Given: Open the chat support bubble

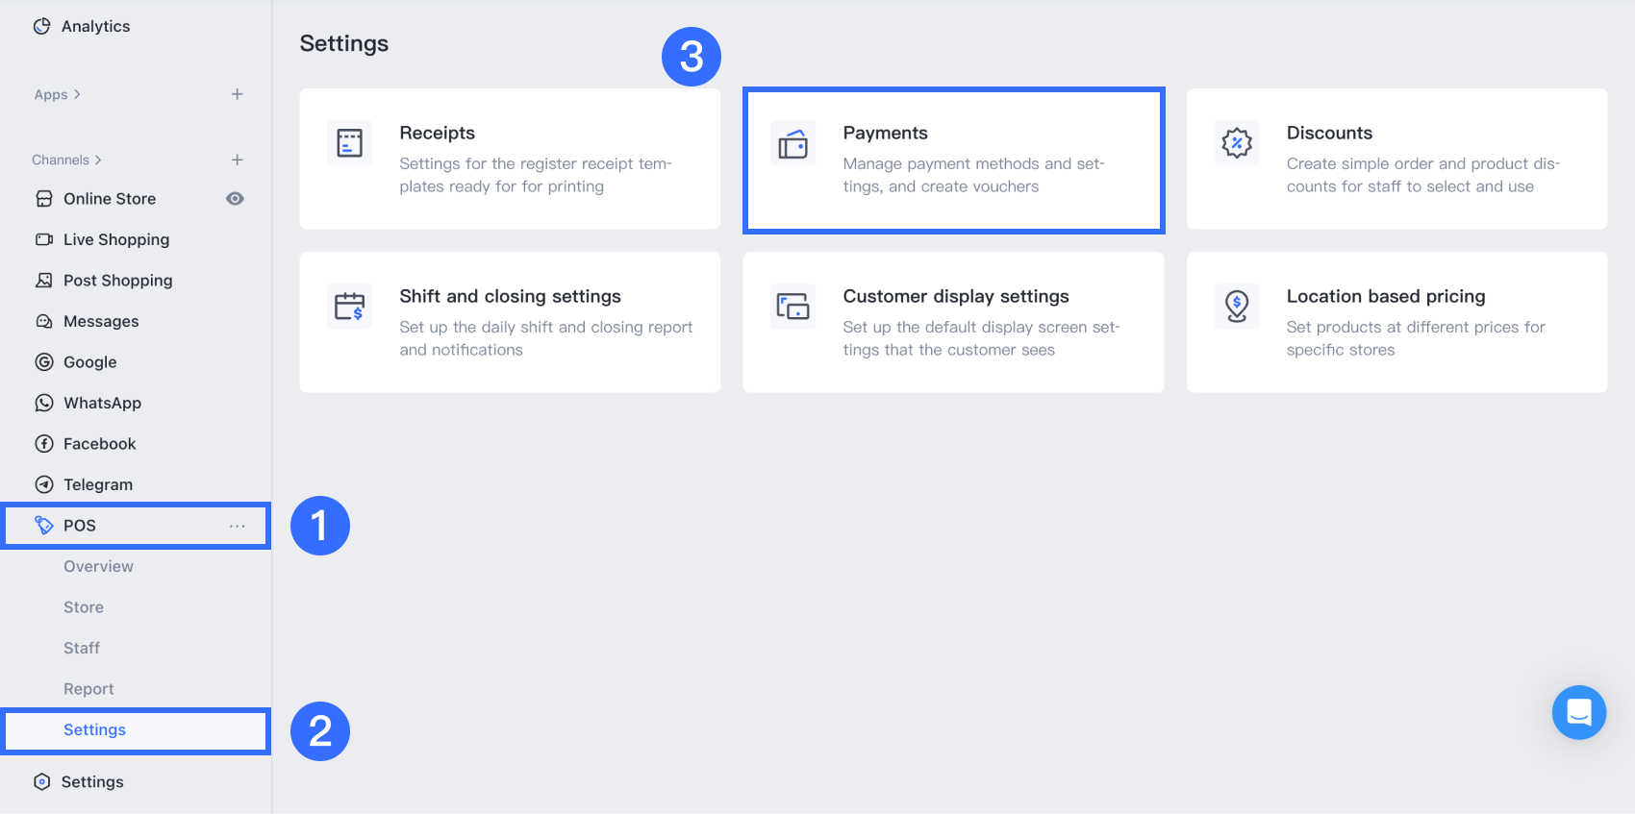Looking at the screenshot, I should [x=1578, y=712].
